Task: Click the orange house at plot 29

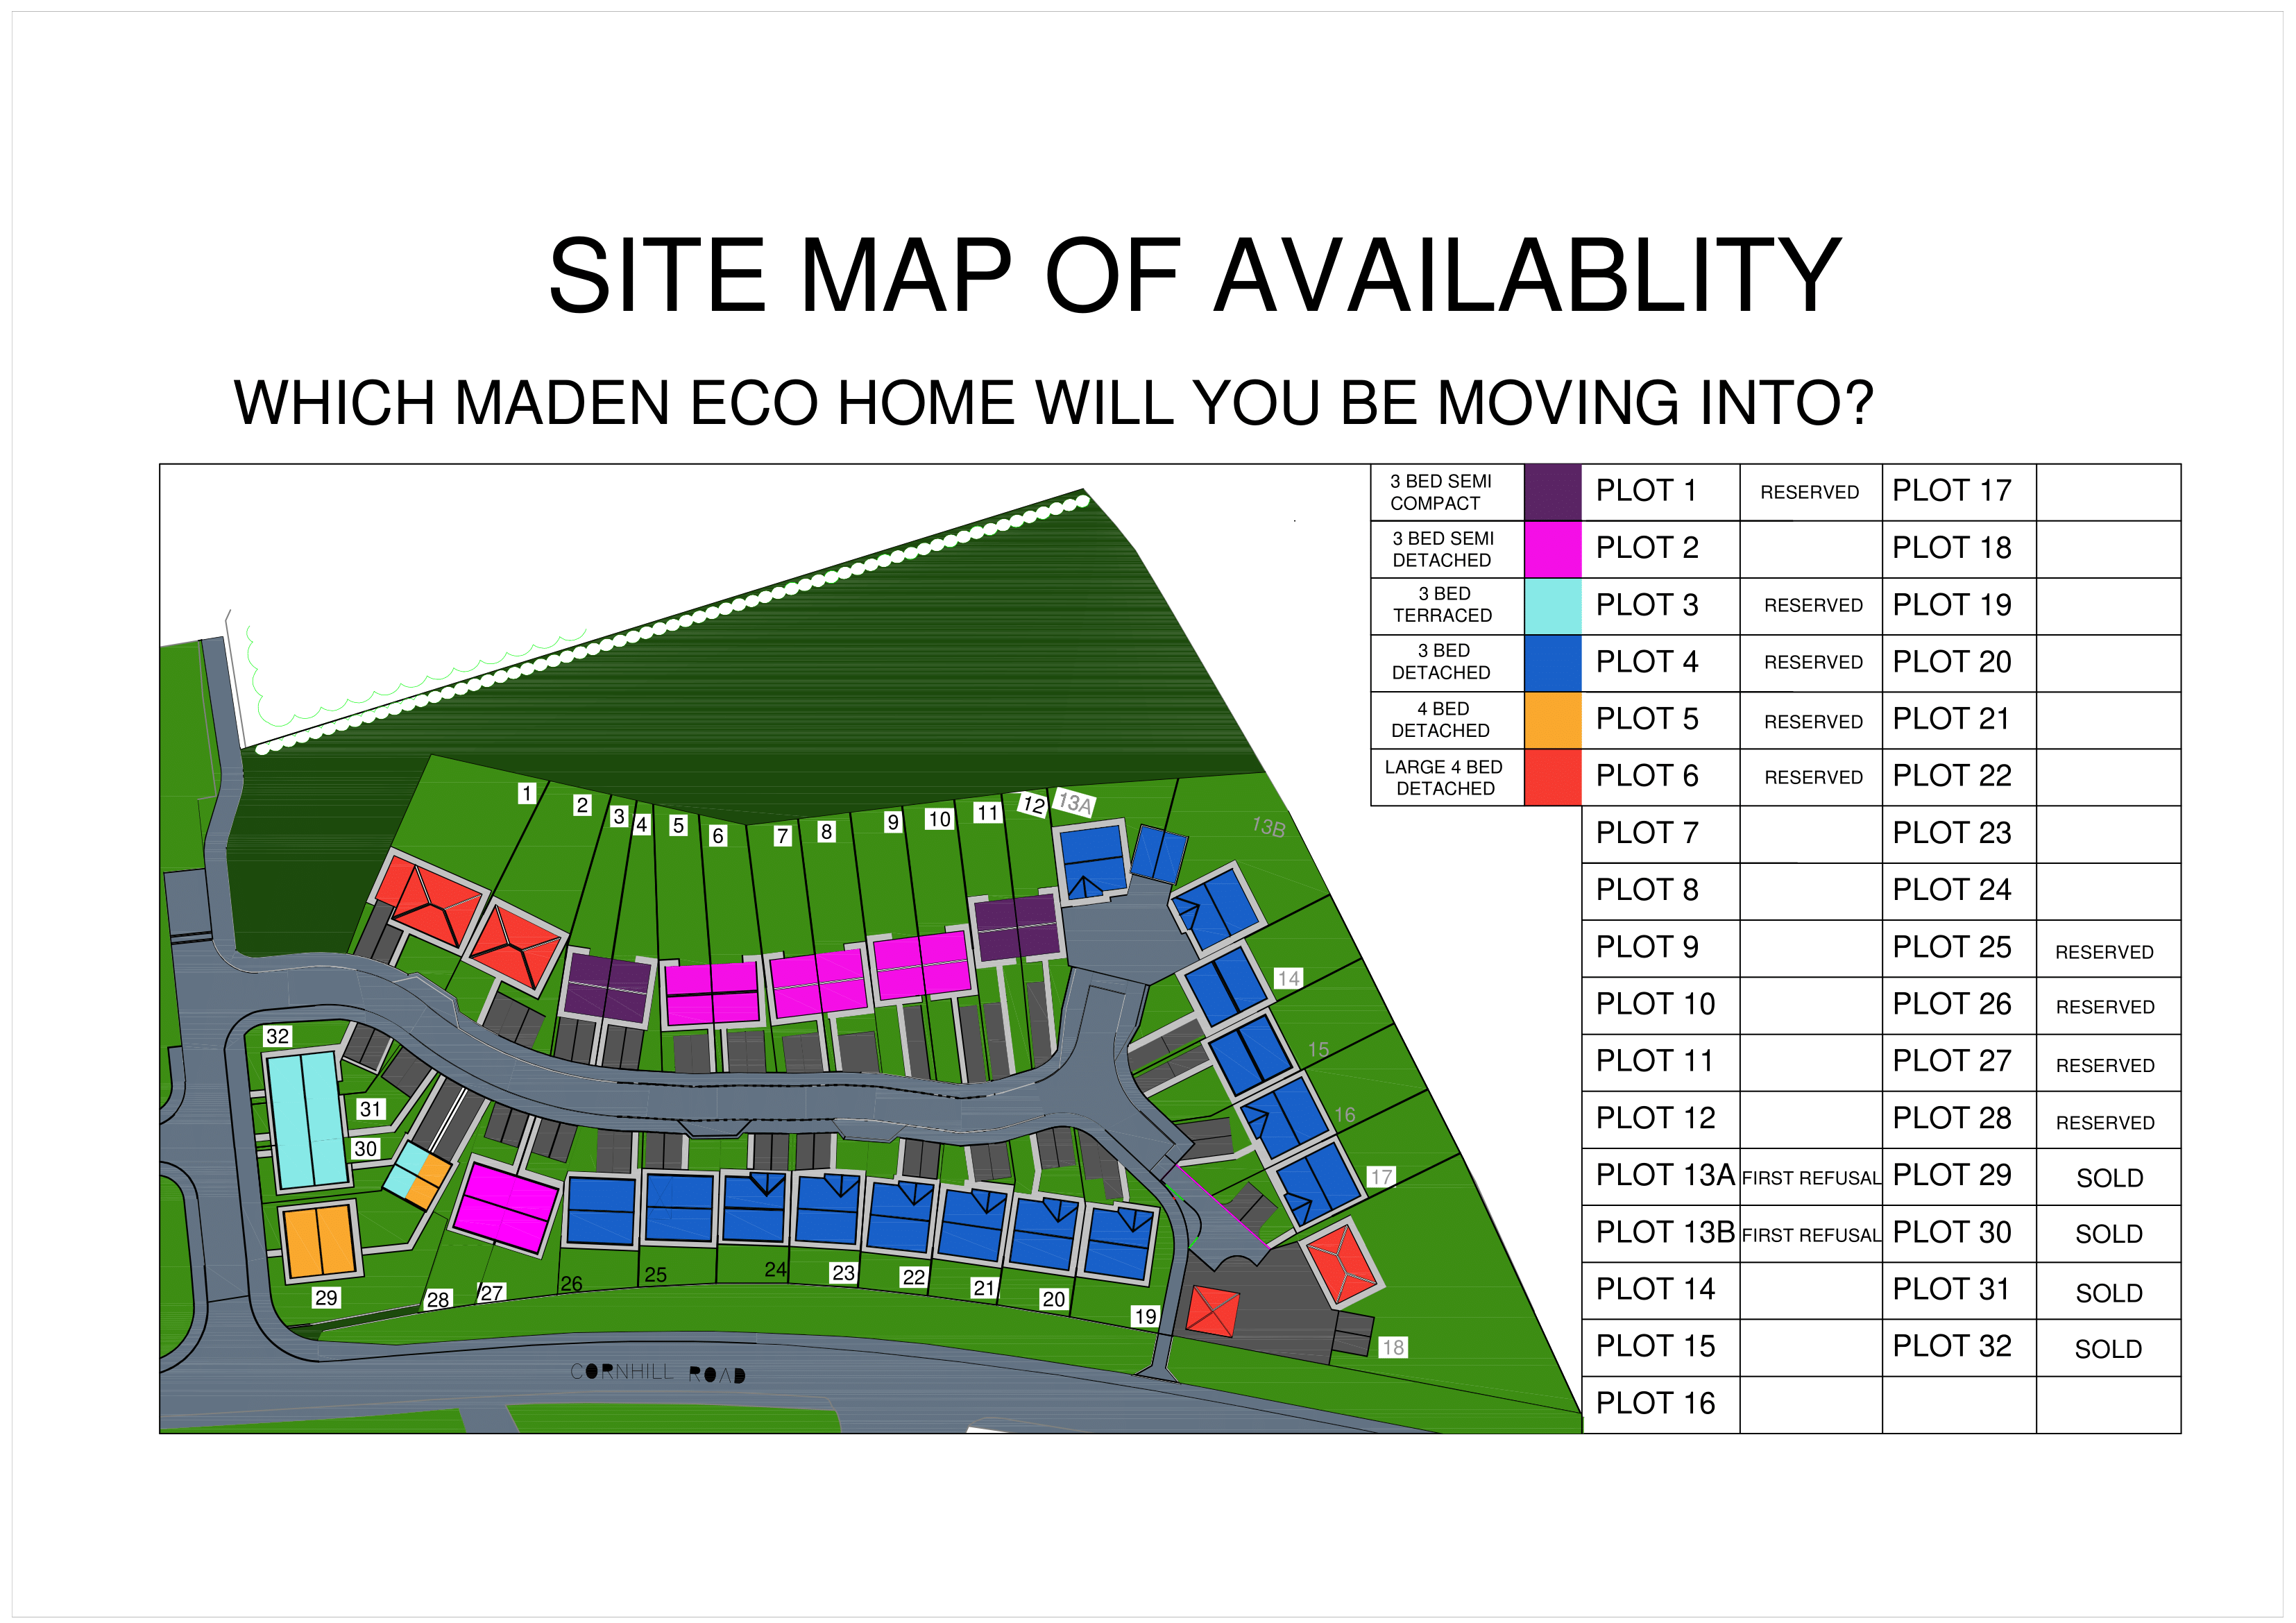Action: point(319,1241)
